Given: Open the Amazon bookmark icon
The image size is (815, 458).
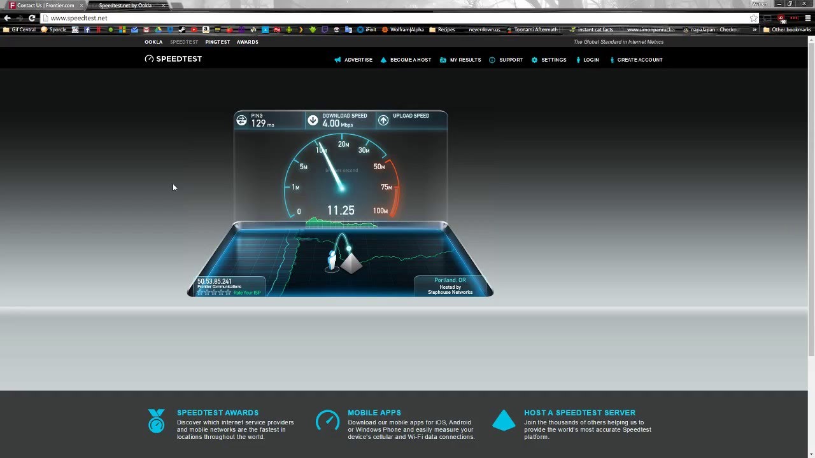Looking at the screenshot, I should tap(206, 29).
